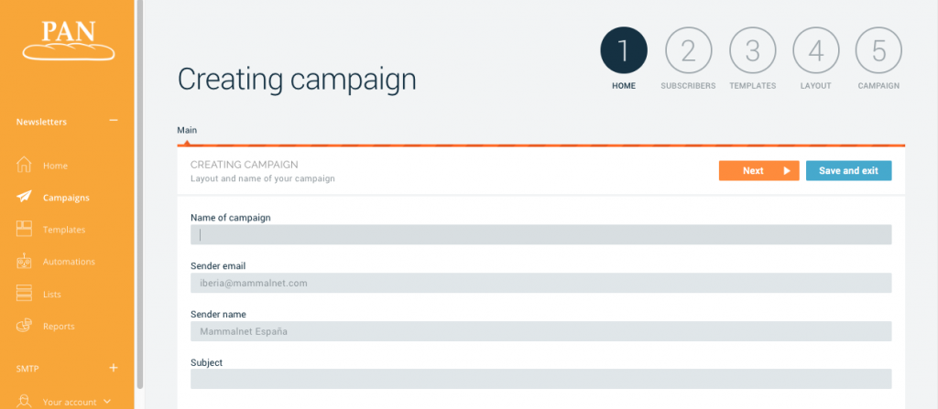Click the Reports icon in sidebar

25,326
